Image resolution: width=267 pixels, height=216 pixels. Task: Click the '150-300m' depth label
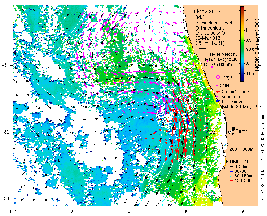click(245, 181)
